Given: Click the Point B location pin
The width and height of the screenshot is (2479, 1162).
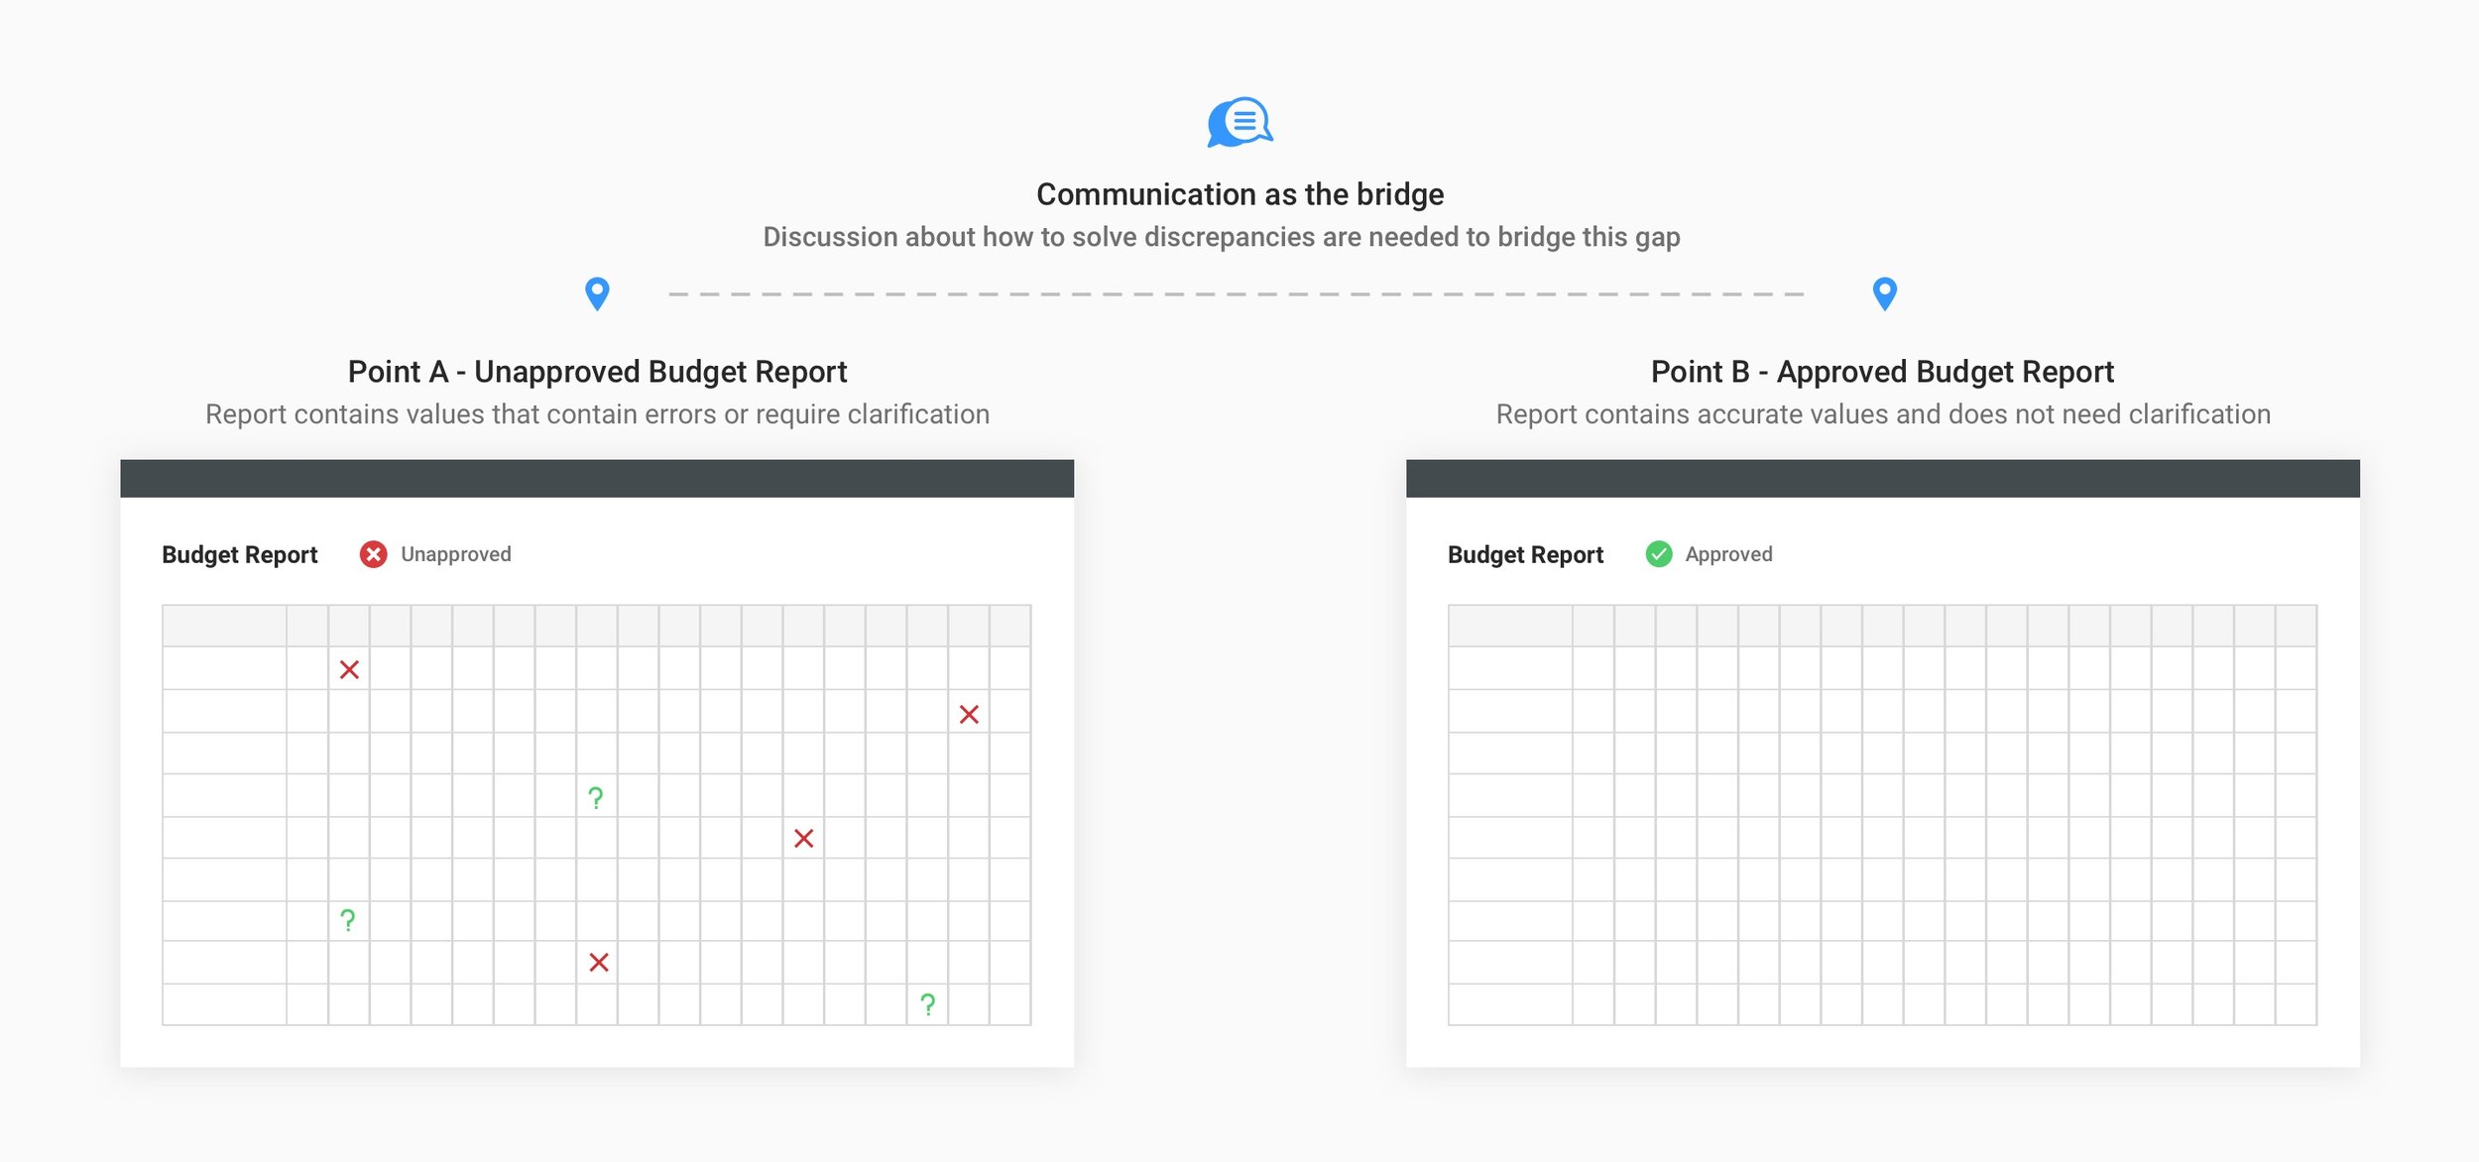Looking at the screenshot, I should (1884, 292).
